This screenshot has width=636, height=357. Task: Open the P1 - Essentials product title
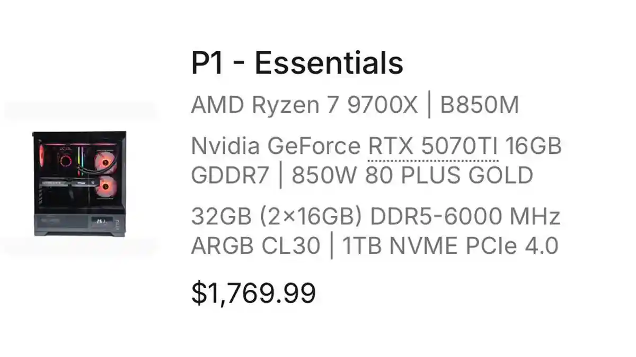tap(297, 63)
